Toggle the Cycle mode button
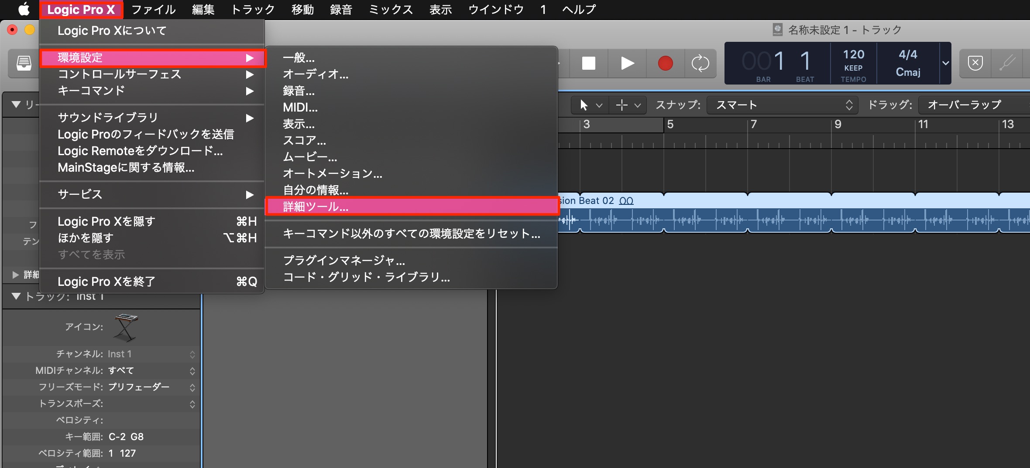The height and width of the screenshot is (468, 1030). pyautogui.click(x=700, y=64)
